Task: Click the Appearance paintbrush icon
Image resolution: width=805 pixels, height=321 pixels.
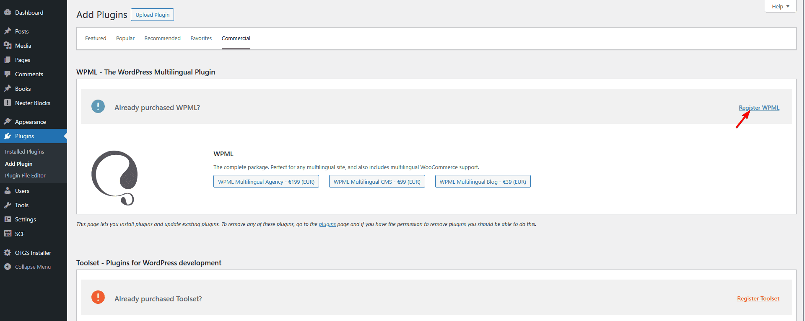Action: (x=8, y=122)
